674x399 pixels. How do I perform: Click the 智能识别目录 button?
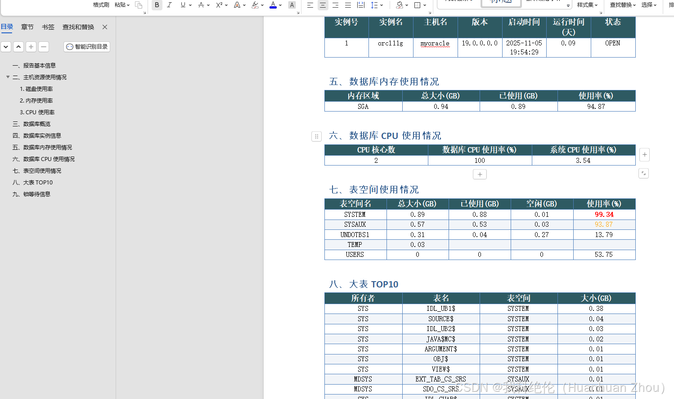87,47
